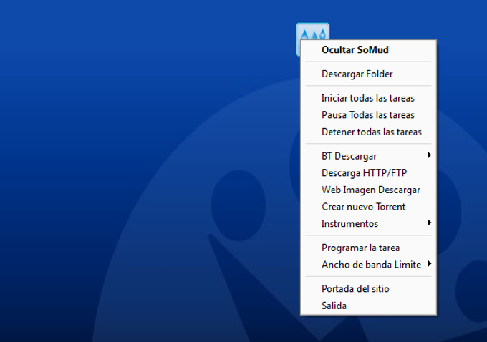Open Descarga HTTP/FTP option

tap(368, 173)
